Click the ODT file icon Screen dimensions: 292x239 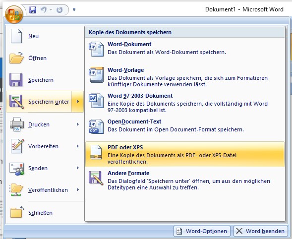coord(96,126)
